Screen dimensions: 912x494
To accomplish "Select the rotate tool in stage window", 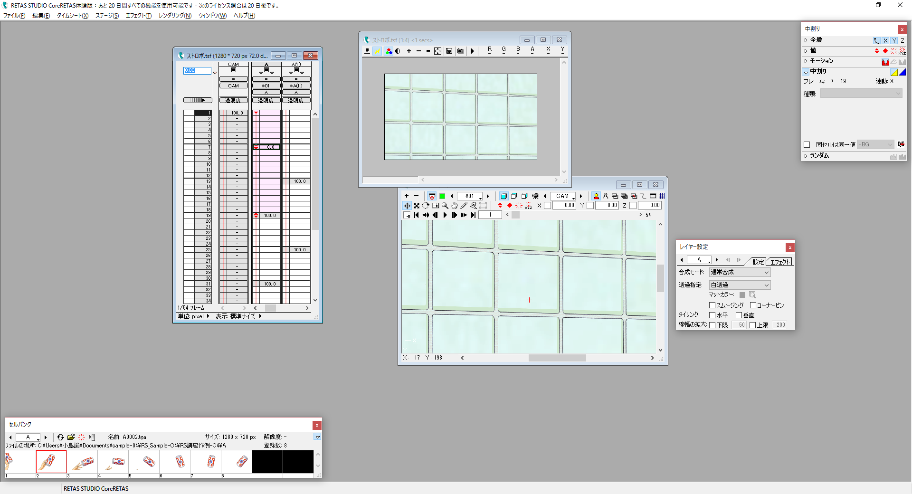I will pyautogui.click(x=426, y=206).
